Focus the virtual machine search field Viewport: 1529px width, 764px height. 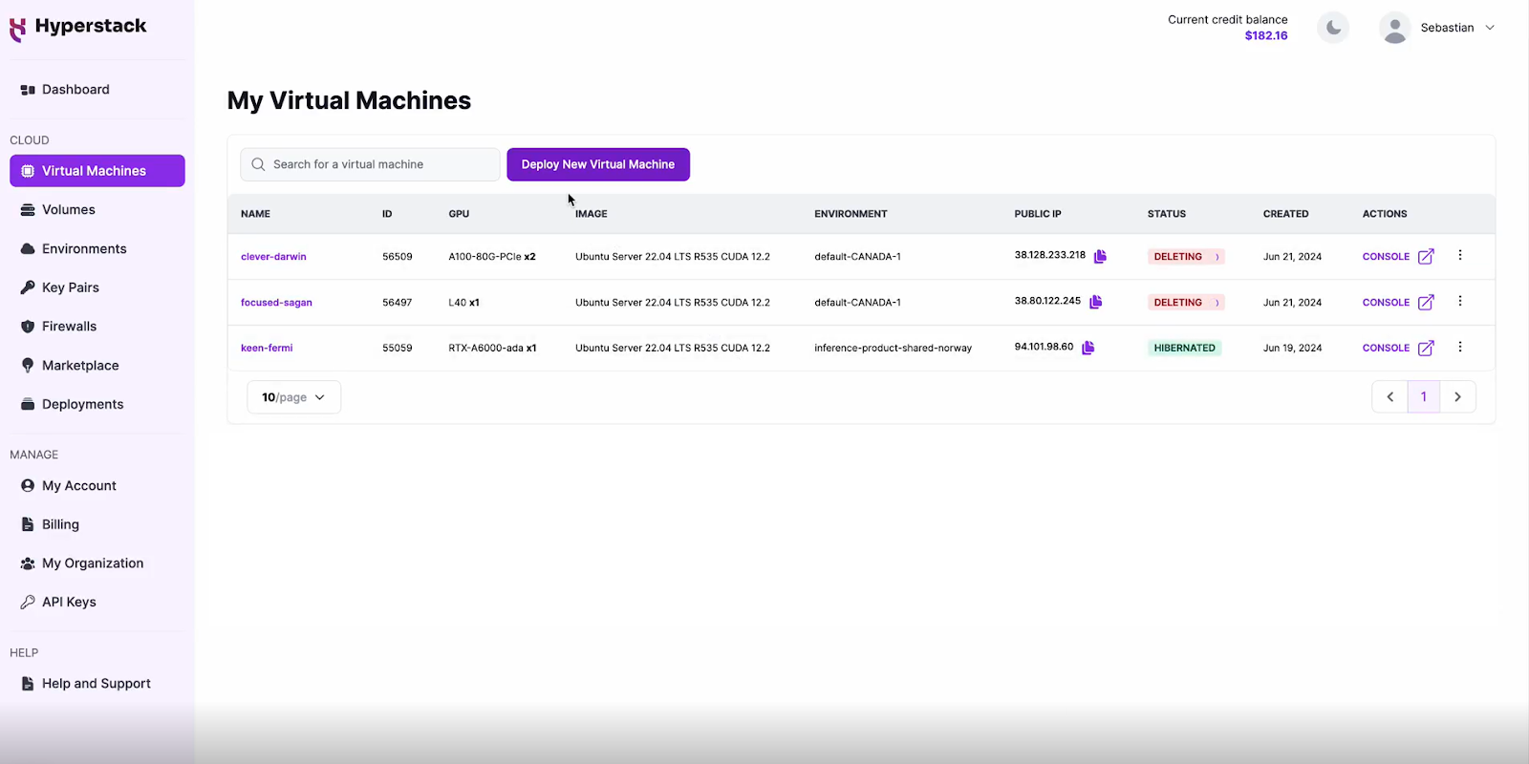click(370, 164)
